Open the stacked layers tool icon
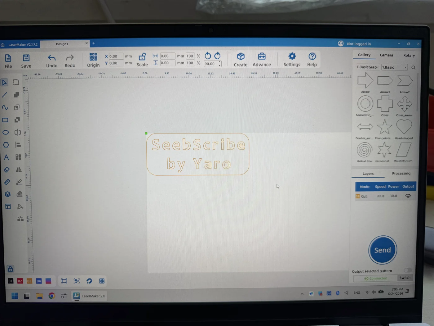This screenshot has height=326, width=434. point(7,194)
